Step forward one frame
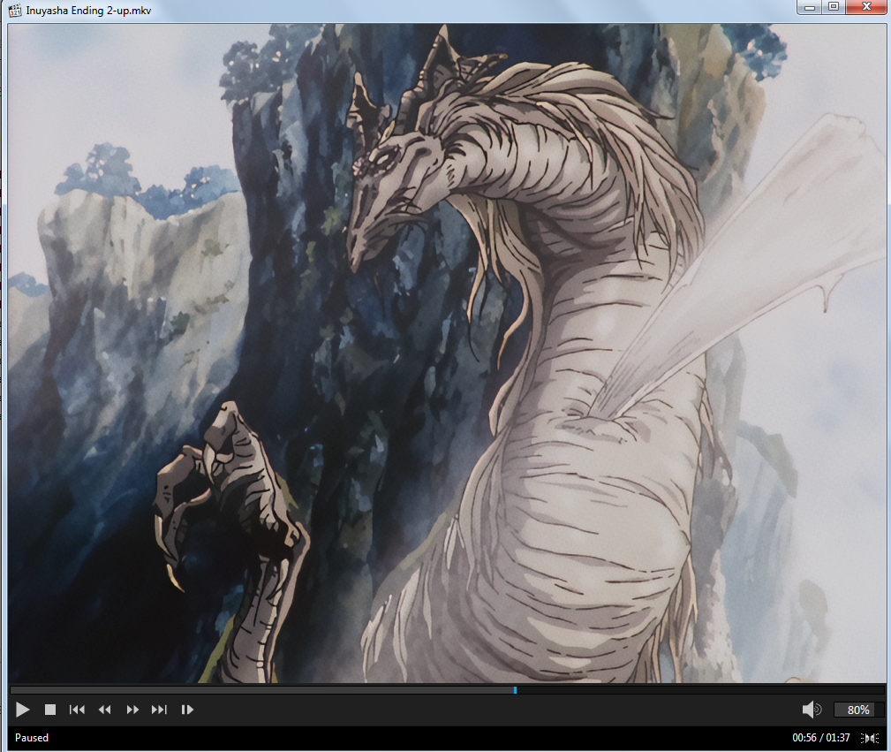The width and height of the screenshot is (891, 752). click(187, 710)
